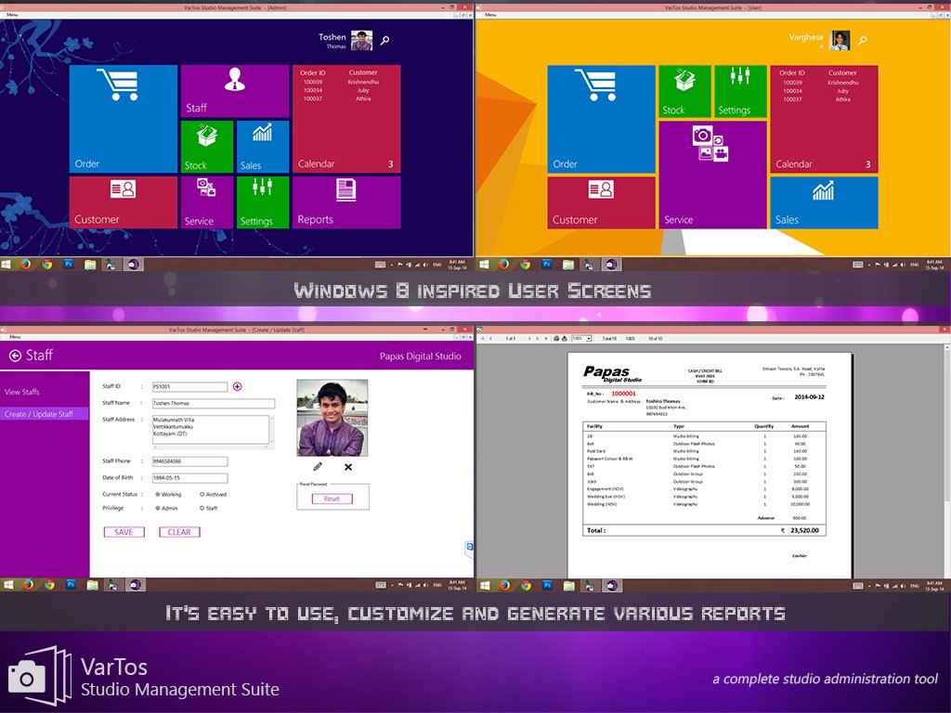This screenshot has width=951, height=713.
Task: Select the Working status radio button
Action: [158, 494]
